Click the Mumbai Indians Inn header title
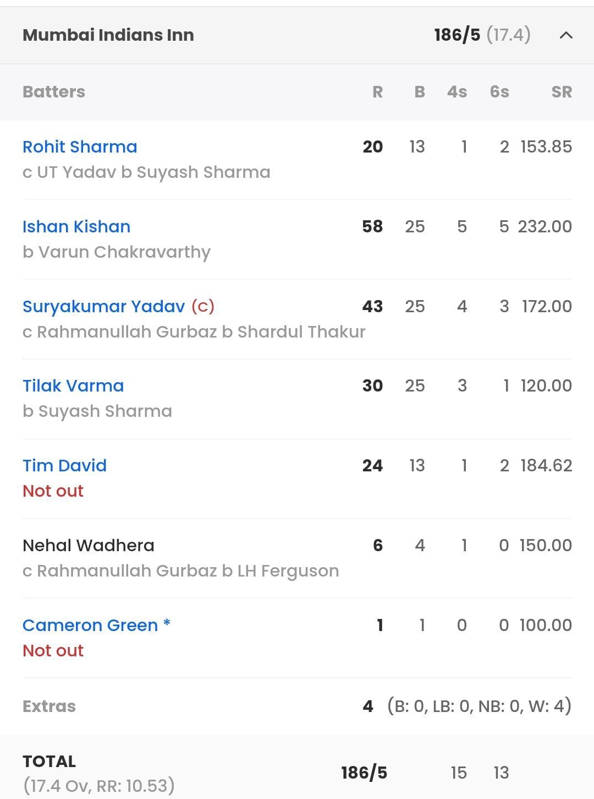The width and height of the screenshot is (594, 799). click(108, 35)
